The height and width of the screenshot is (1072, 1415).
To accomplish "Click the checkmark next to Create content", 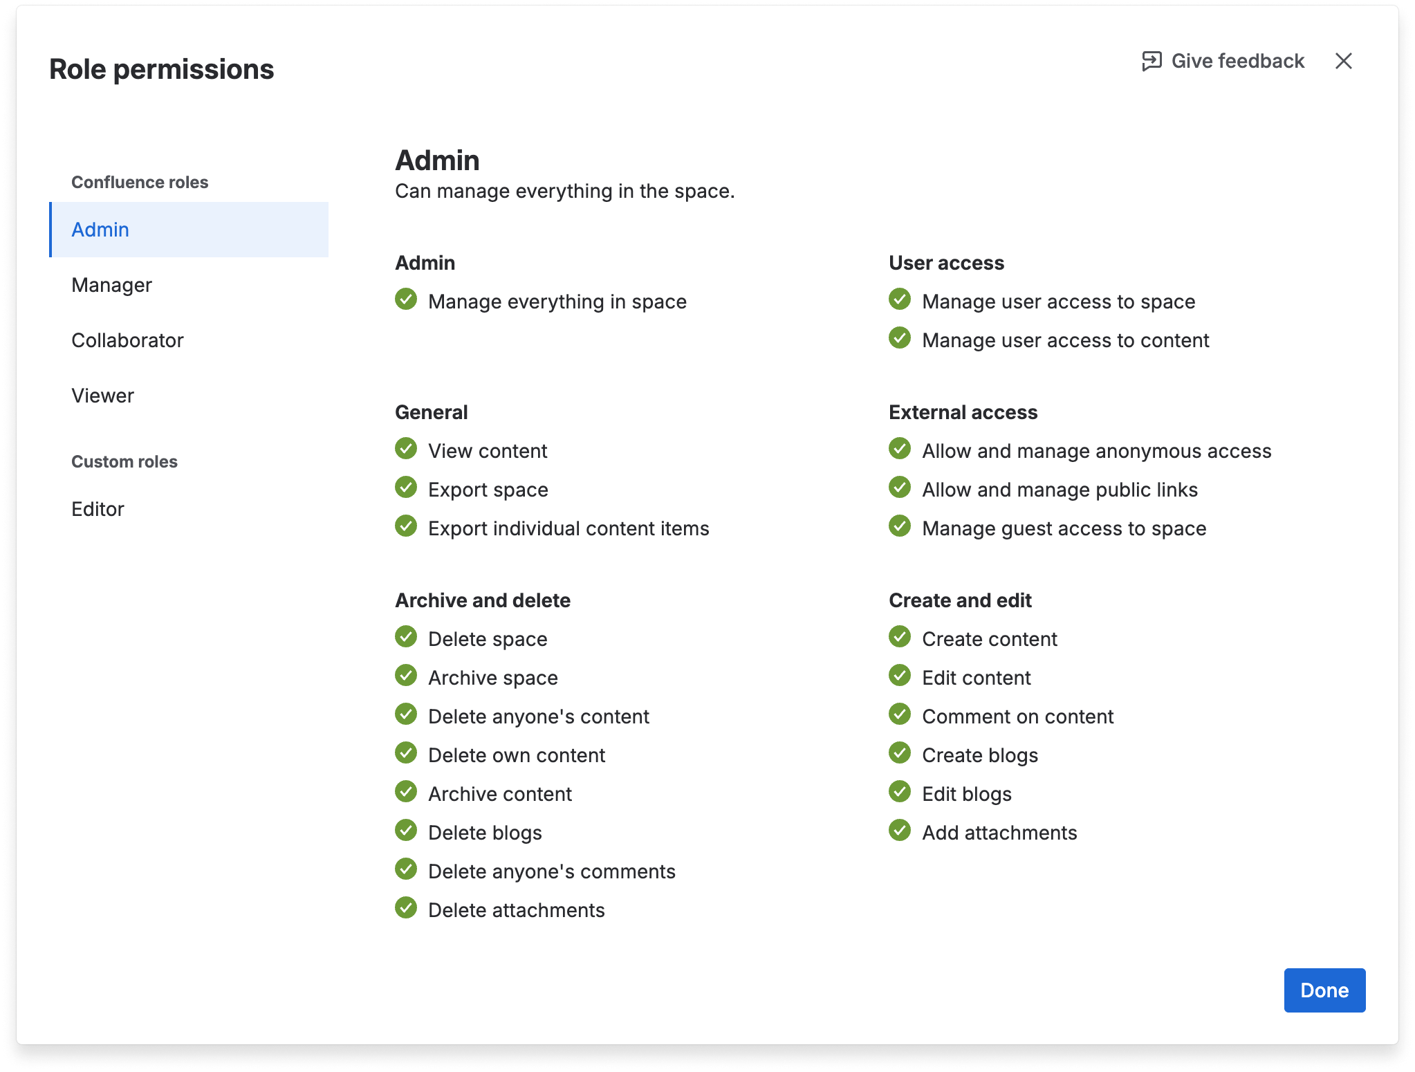I will pos(900,636).
